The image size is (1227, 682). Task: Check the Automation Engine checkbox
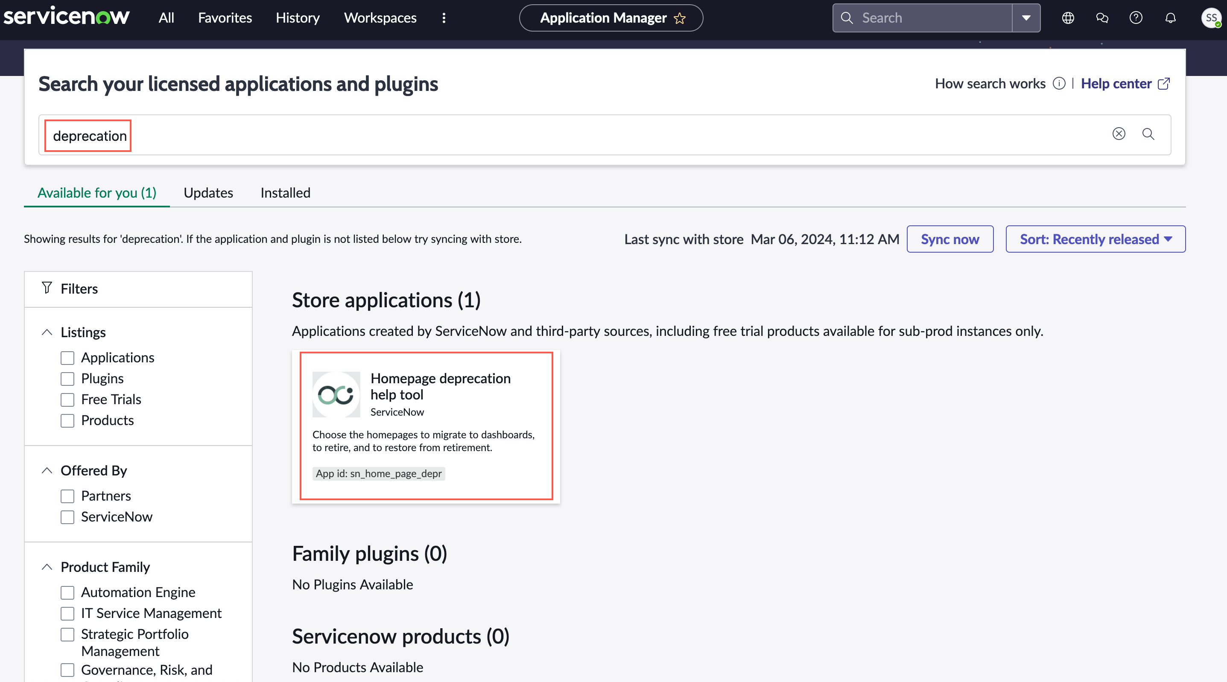[x=67, y=592]
